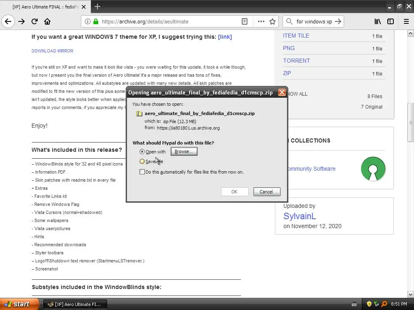Screen dimensions: 414x310
Task: Click the SHOW ALL files link
Action: click(x=298, y=94)
